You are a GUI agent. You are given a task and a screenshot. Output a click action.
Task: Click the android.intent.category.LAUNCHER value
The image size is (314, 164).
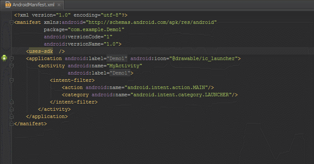pos(181,95)
